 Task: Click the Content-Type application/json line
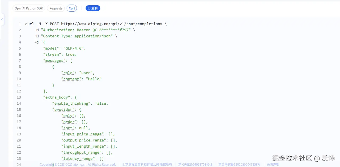(76, 36)
